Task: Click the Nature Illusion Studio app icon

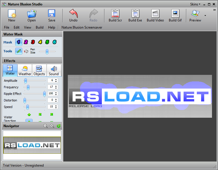Action: tap(4, 4)
